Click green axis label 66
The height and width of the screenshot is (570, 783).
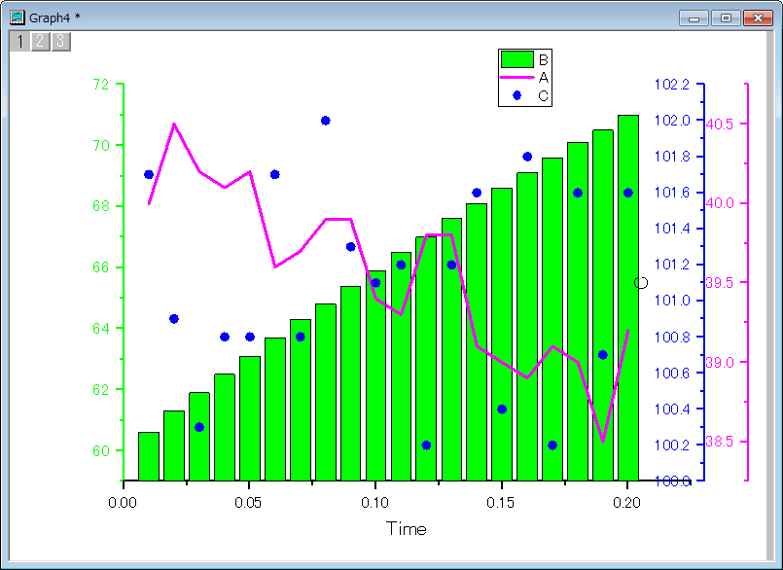click(101, 267)
